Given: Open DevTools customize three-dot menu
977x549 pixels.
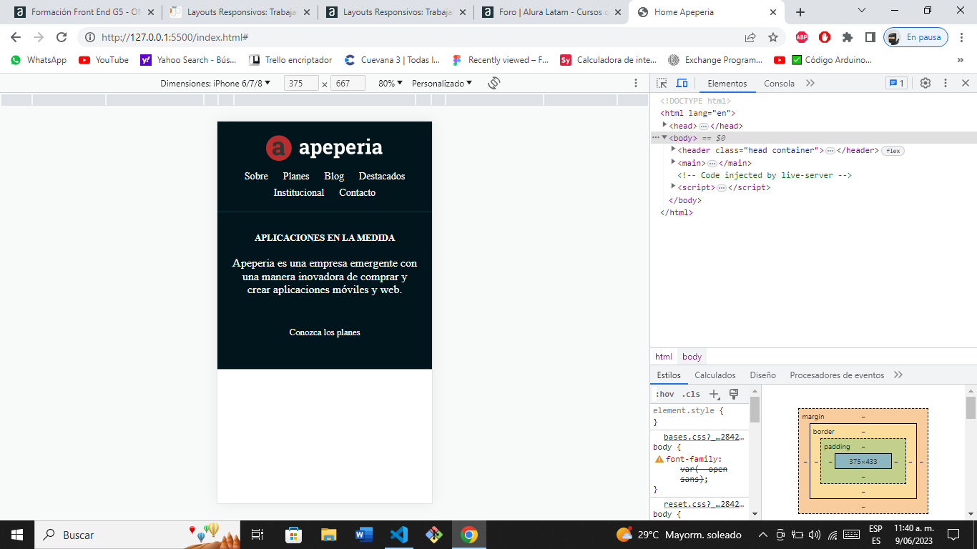Looking at the screenshot, I should (946, 84).
